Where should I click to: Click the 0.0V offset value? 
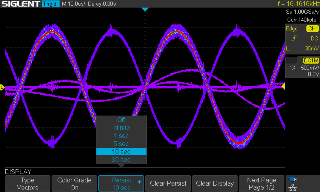pyautogui.click(x=313, y=74)
